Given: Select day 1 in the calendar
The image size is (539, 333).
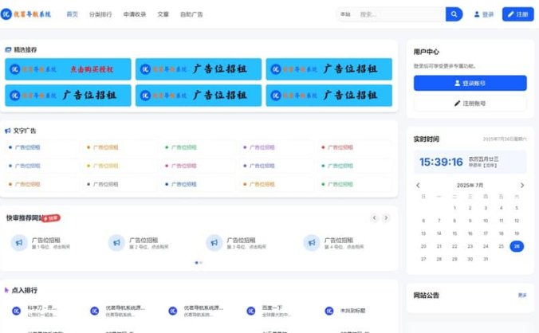Looking at the screenshot, I should click(454, 208).
